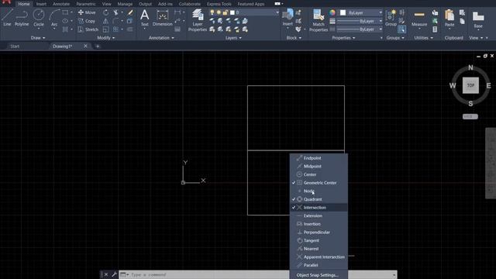Click the Erase tool icon
The height and width of the screenshot is (279, 496).
click(130, 12)
